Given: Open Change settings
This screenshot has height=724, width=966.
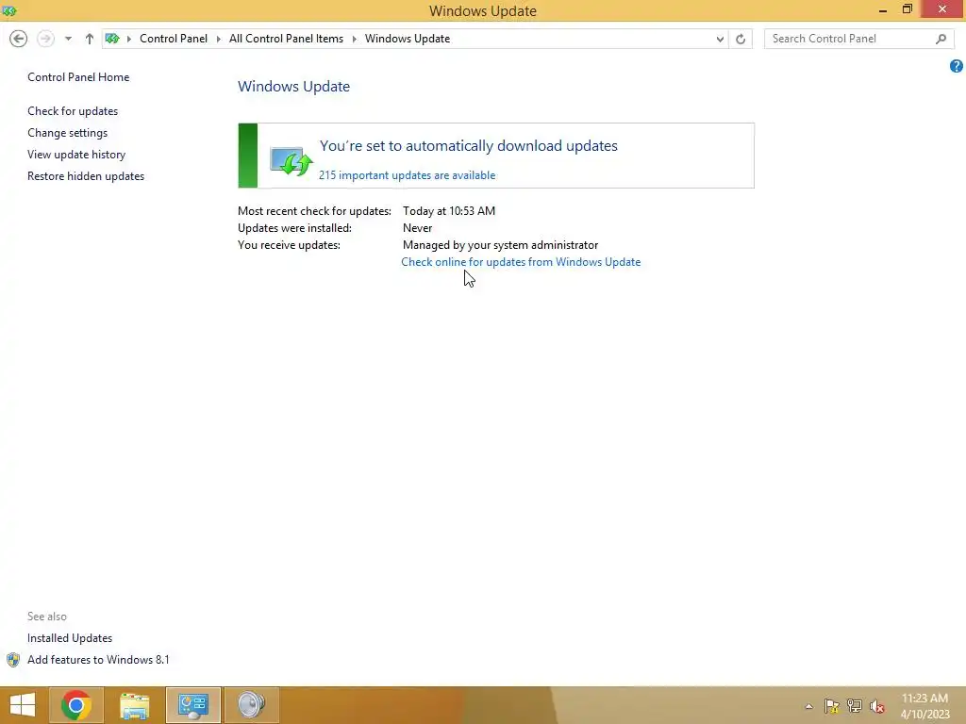Looking at the screenshot, I should pos(67,132).
